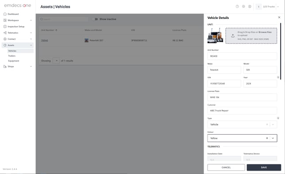This screenshot has height=174, width=285.
Task: Go to Trailers in sidebar
Action: pyautogui.click(x=12, y=56)
